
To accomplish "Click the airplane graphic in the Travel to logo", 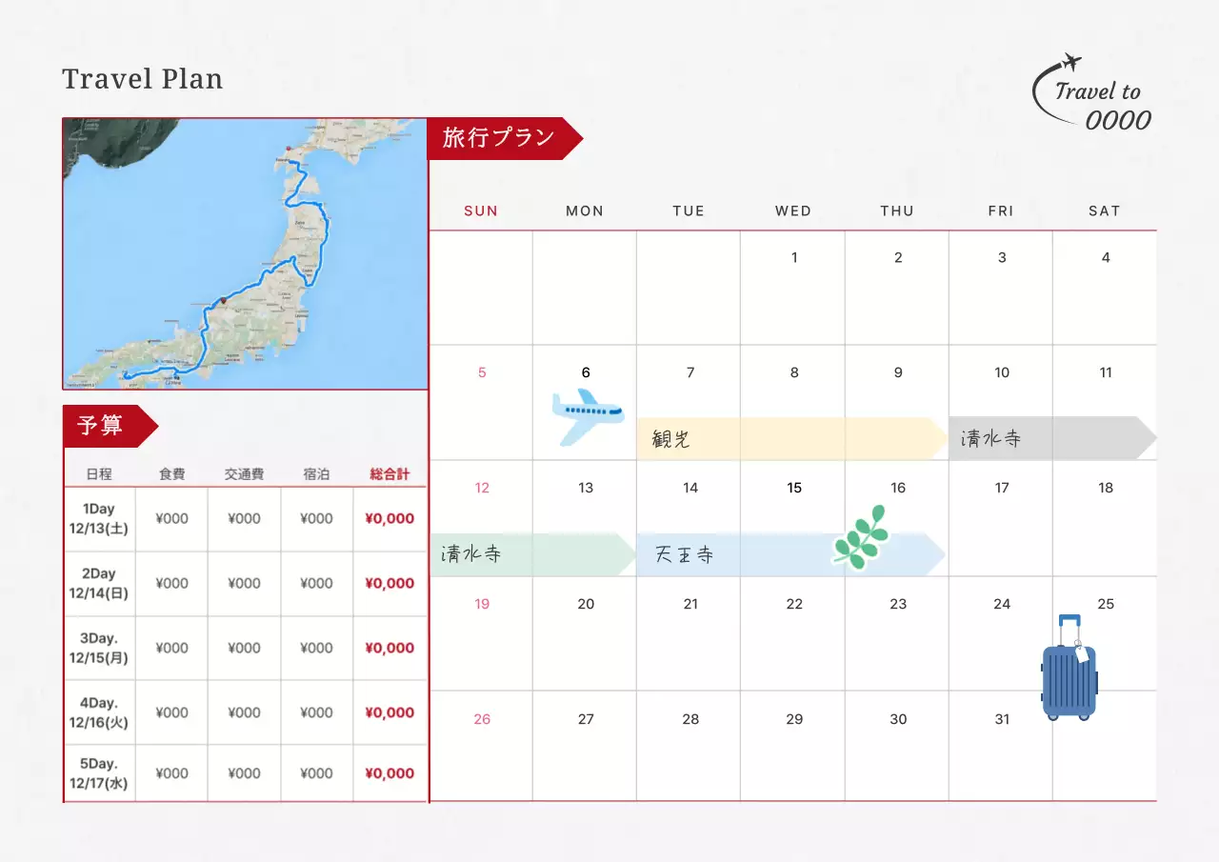I will pyautogui.click(x=1073, y=63).
